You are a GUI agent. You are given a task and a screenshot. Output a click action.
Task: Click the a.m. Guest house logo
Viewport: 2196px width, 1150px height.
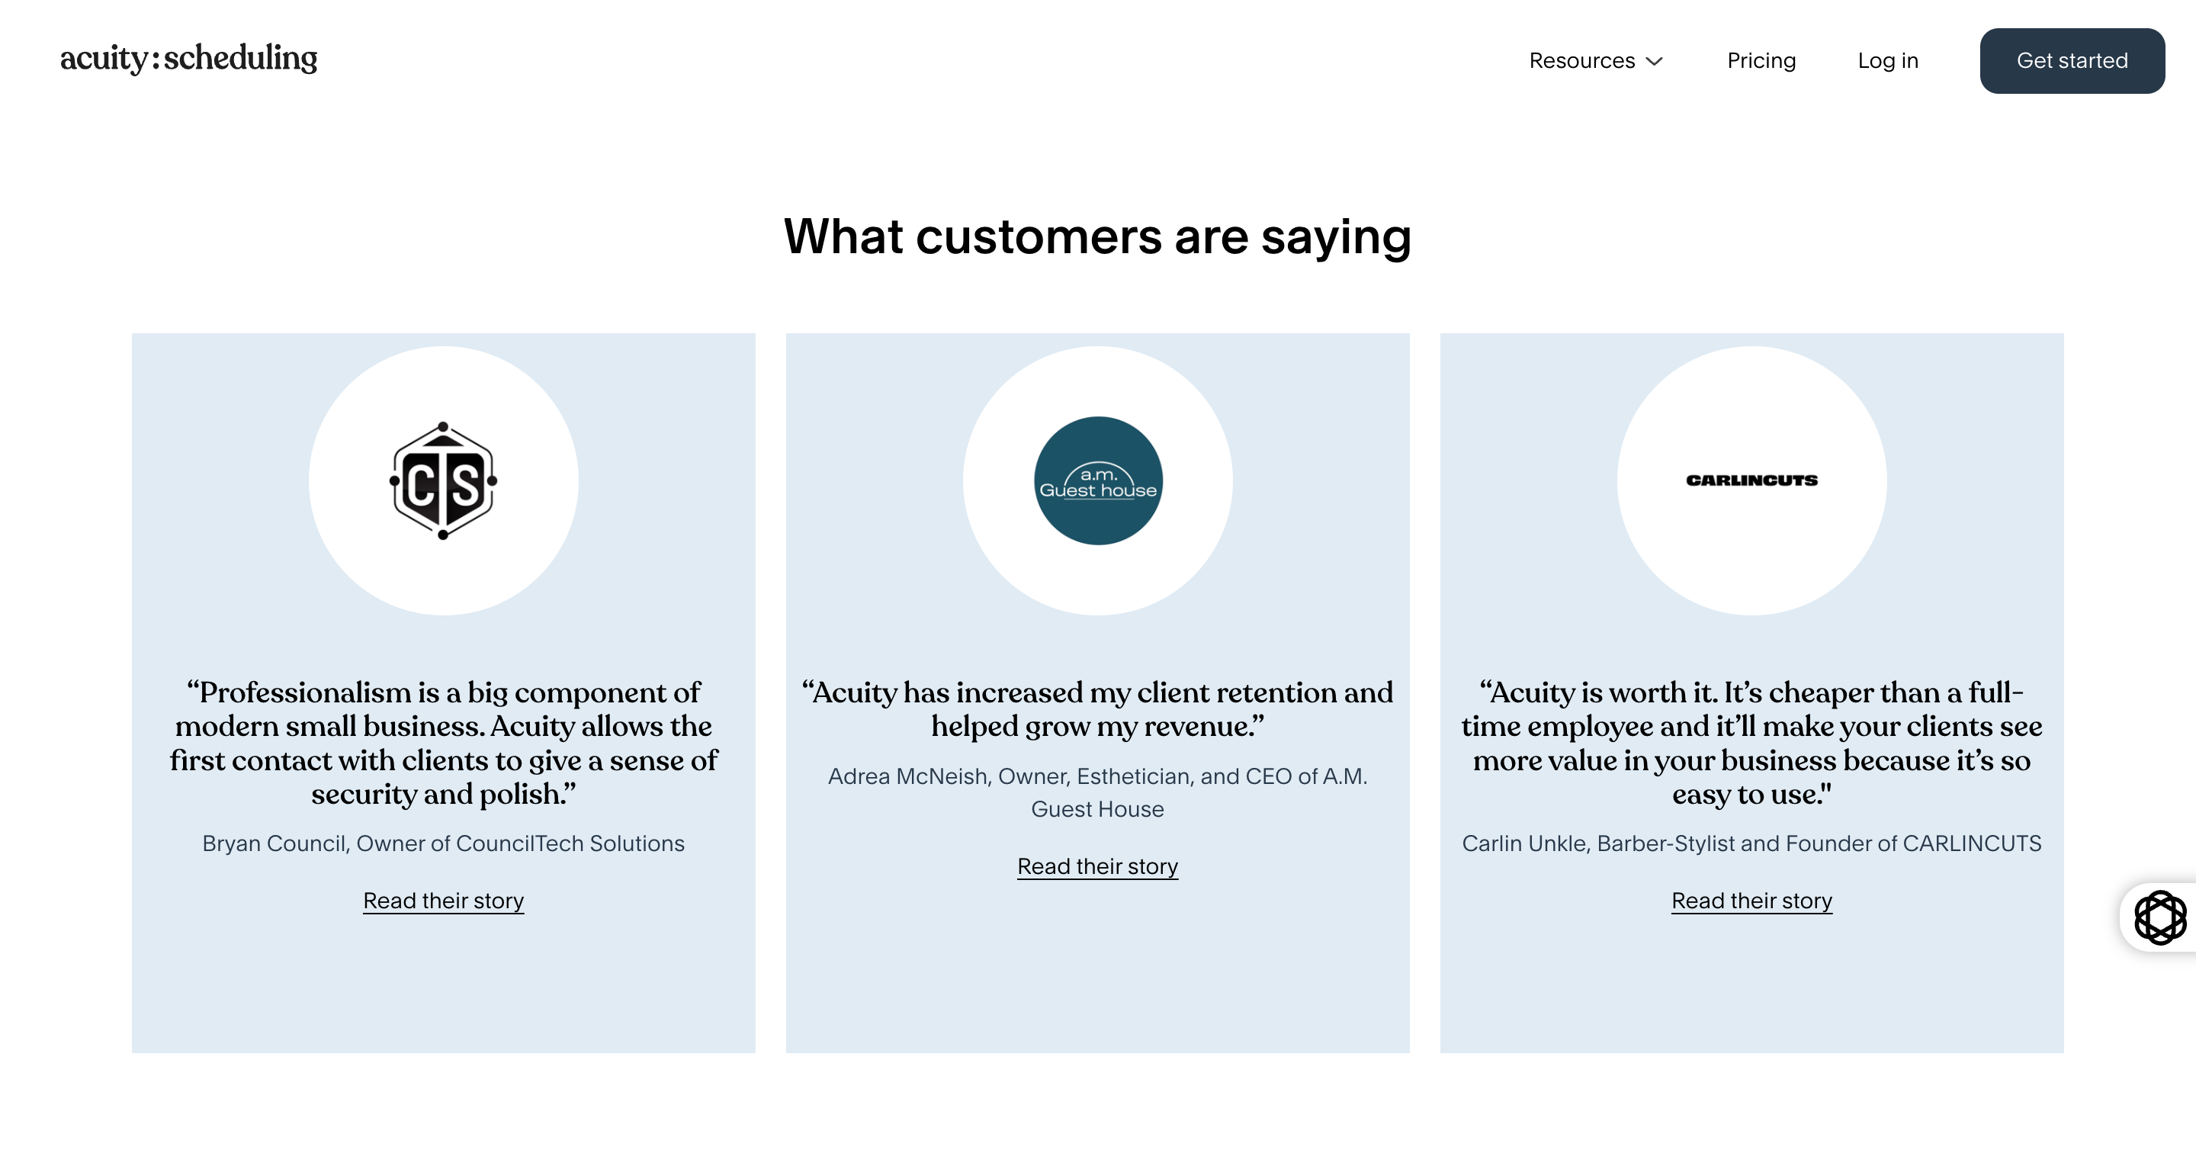click(x=1098, y=480)
